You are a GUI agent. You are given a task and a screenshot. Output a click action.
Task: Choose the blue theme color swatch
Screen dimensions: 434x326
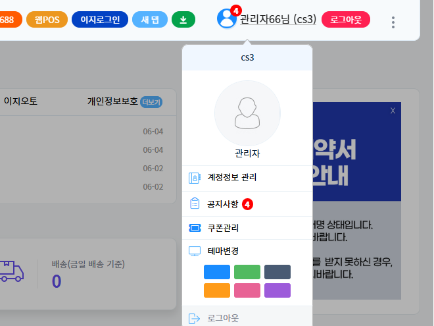[216, 272]
